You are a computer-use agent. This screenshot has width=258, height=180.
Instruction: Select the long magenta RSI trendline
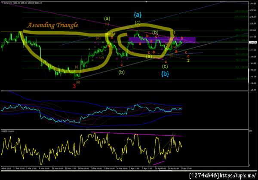[137, 134]
